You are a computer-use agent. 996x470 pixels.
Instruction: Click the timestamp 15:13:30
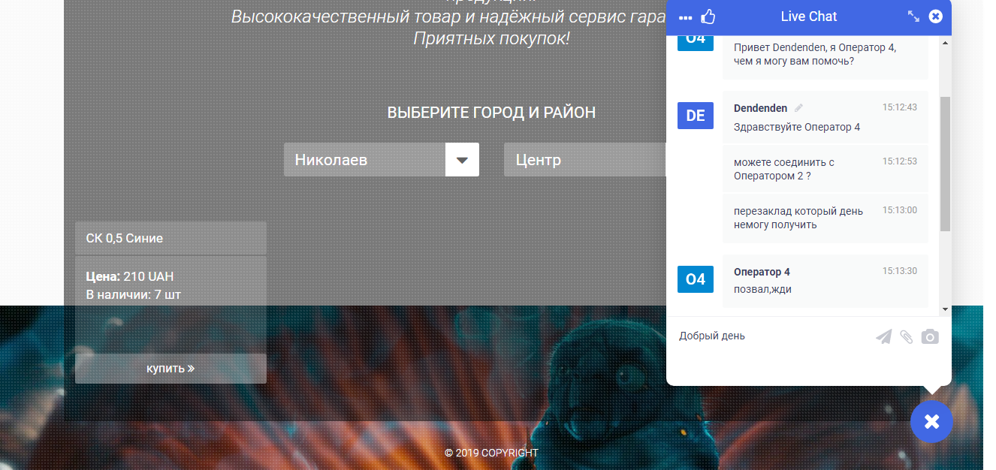click(x=900, y=271)
